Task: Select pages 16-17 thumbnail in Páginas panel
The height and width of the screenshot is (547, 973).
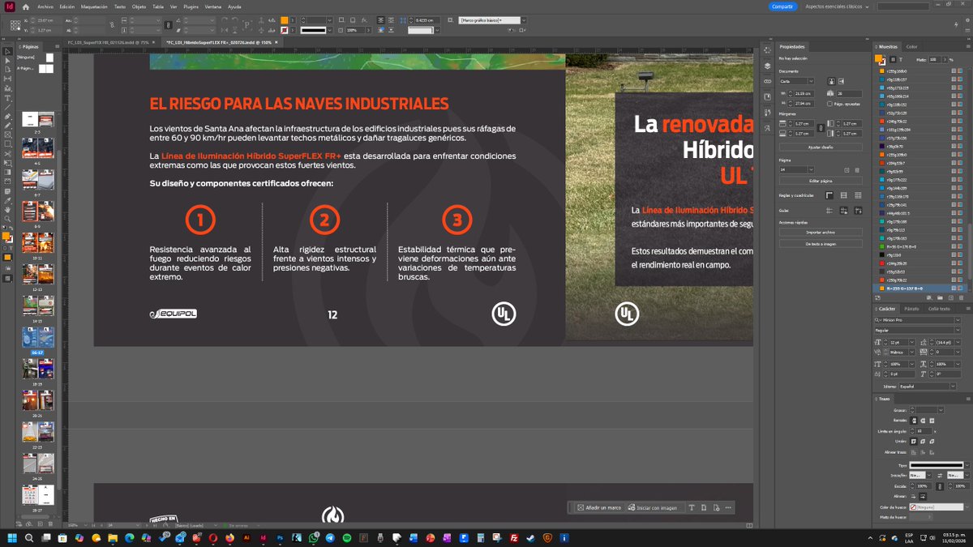Action: click(x=37, y=338)
